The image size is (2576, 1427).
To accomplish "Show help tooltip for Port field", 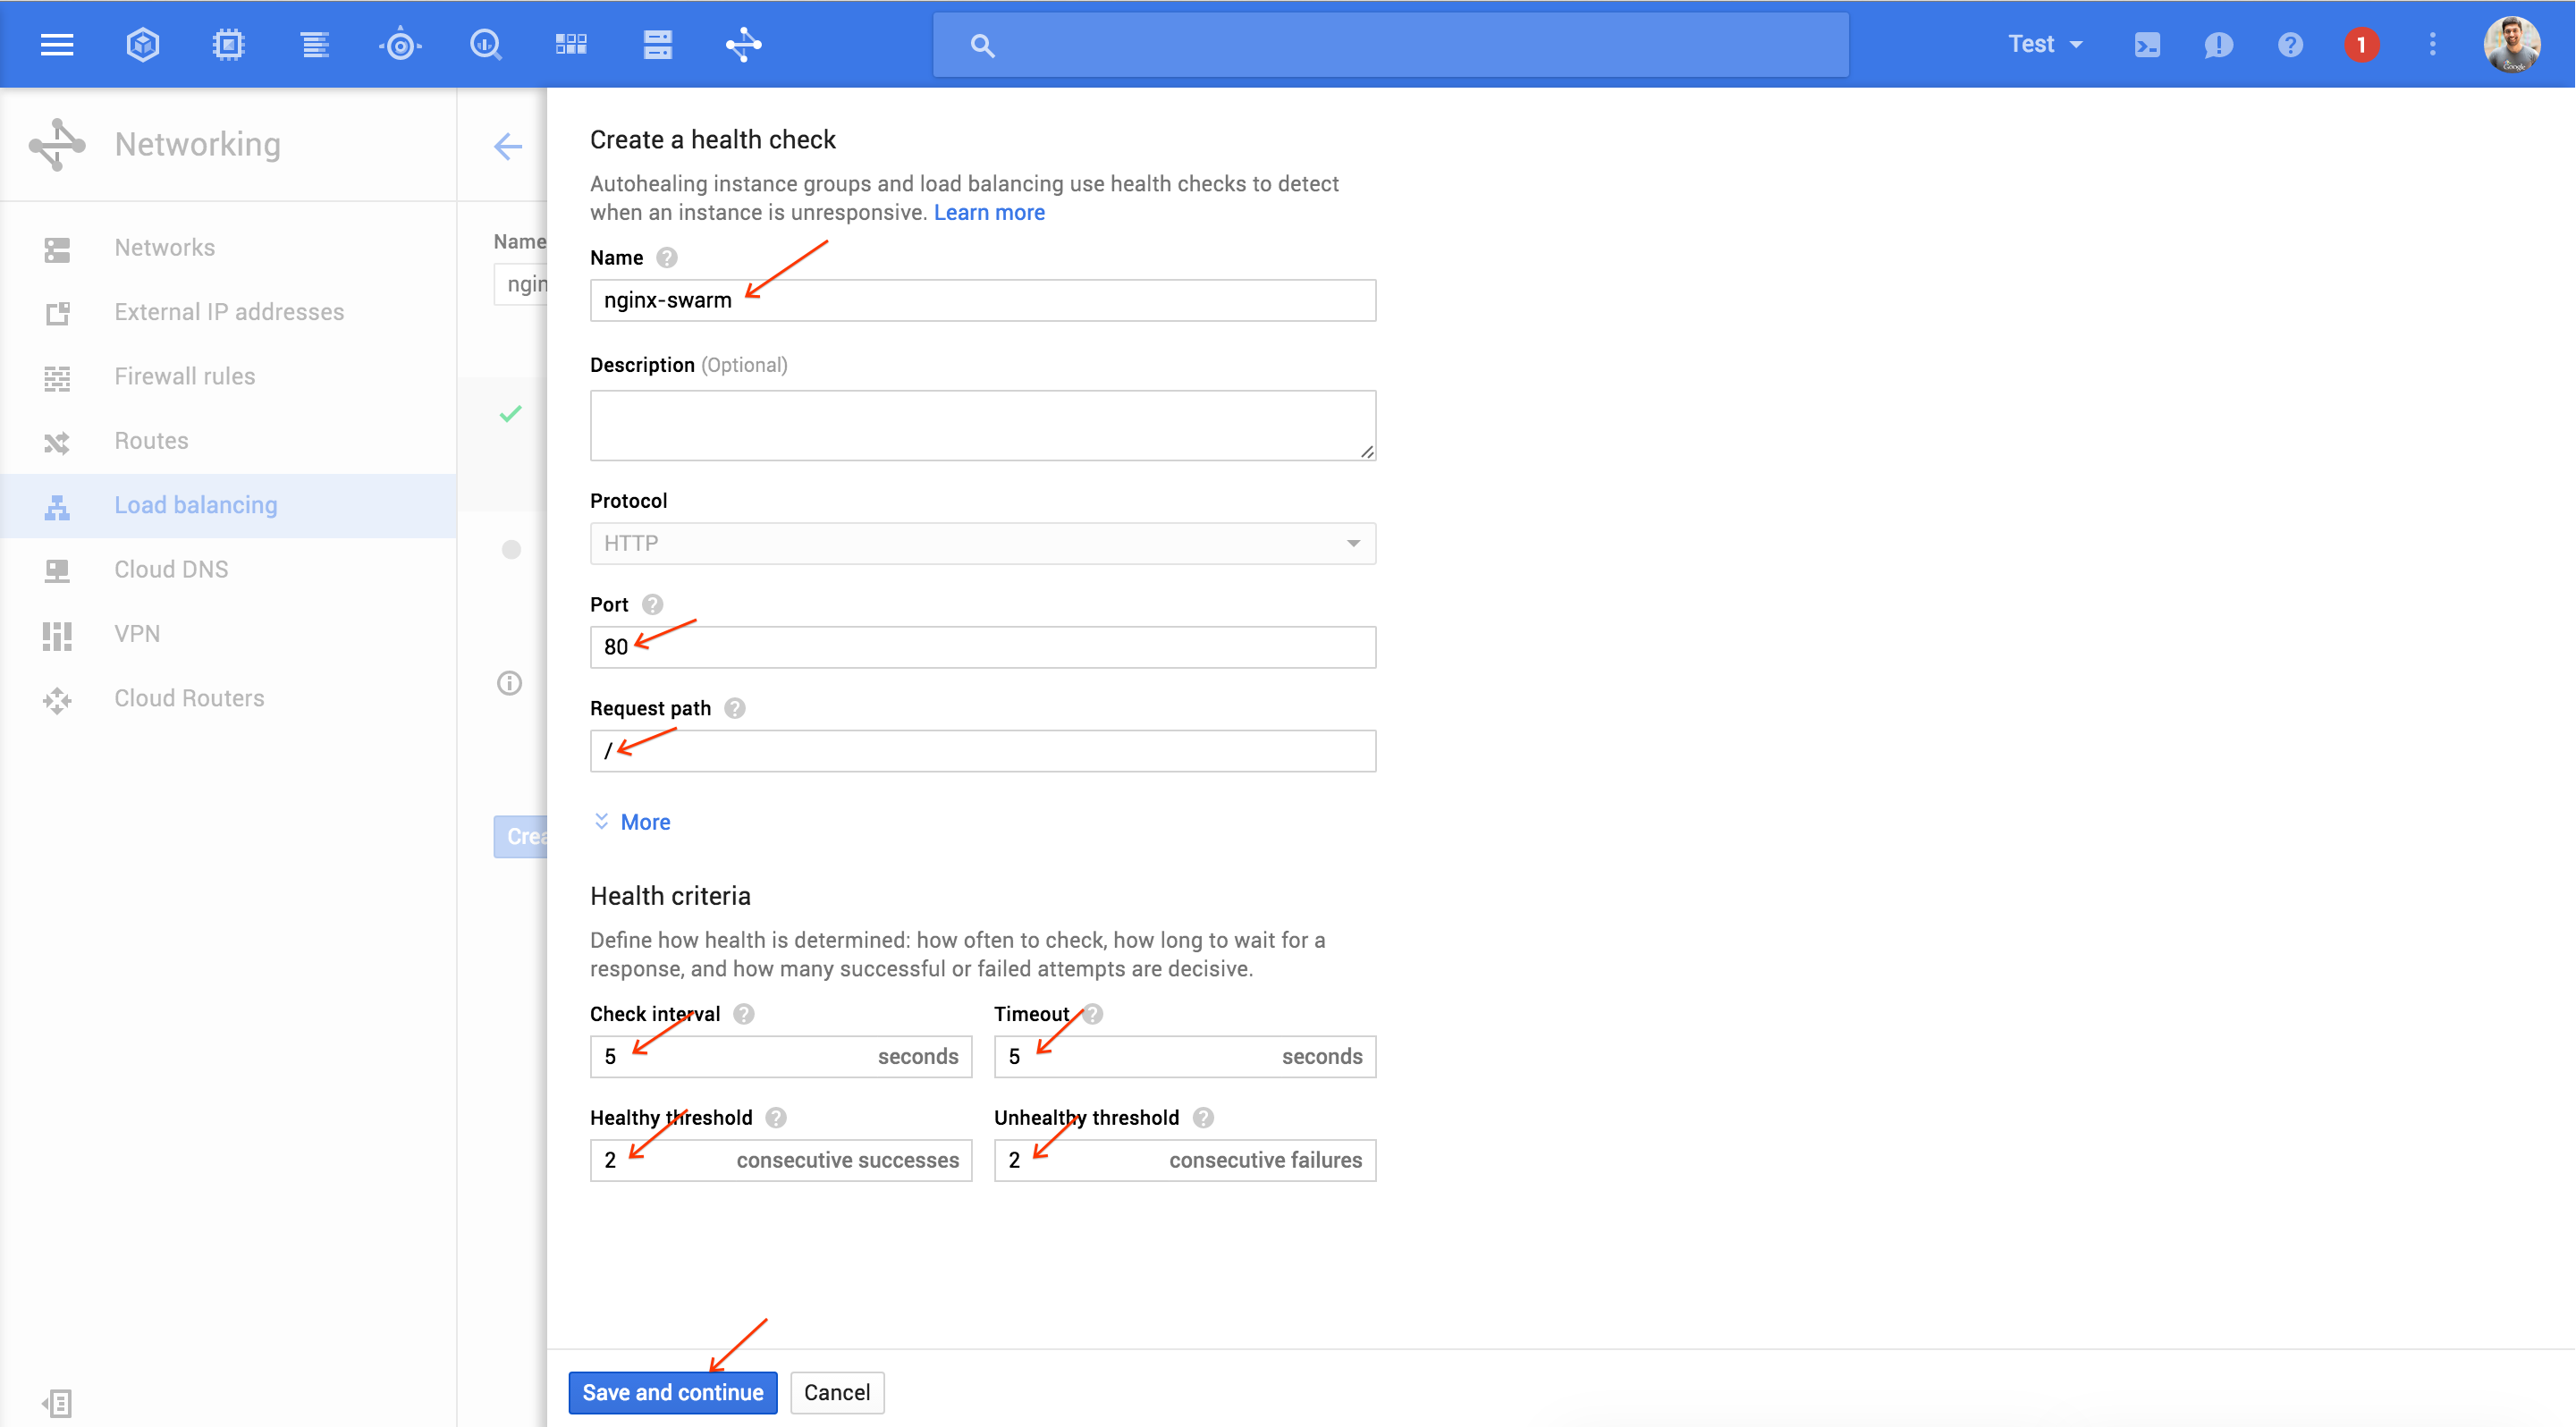I will pos(652,605).
